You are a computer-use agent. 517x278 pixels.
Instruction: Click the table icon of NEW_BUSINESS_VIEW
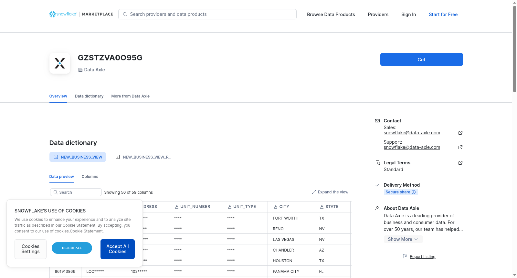(x=56, y=157)
